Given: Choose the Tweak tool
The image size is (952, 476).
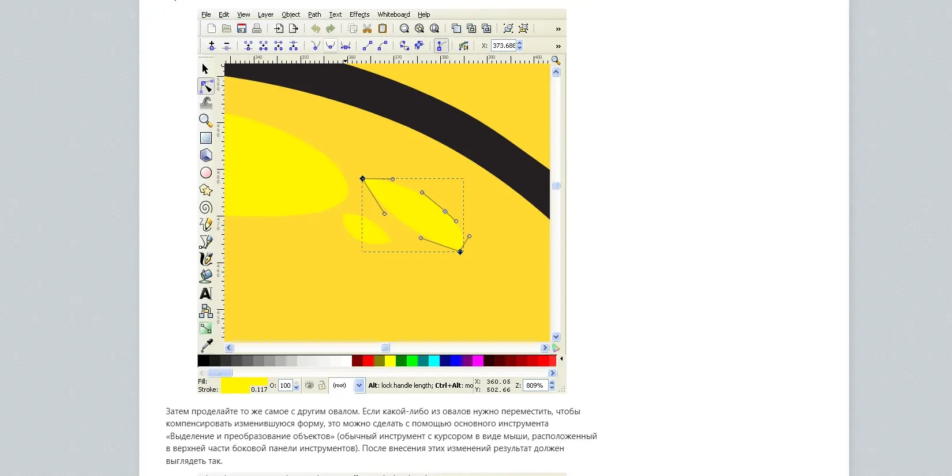Looking at the screenshot, I should [206, 103].
